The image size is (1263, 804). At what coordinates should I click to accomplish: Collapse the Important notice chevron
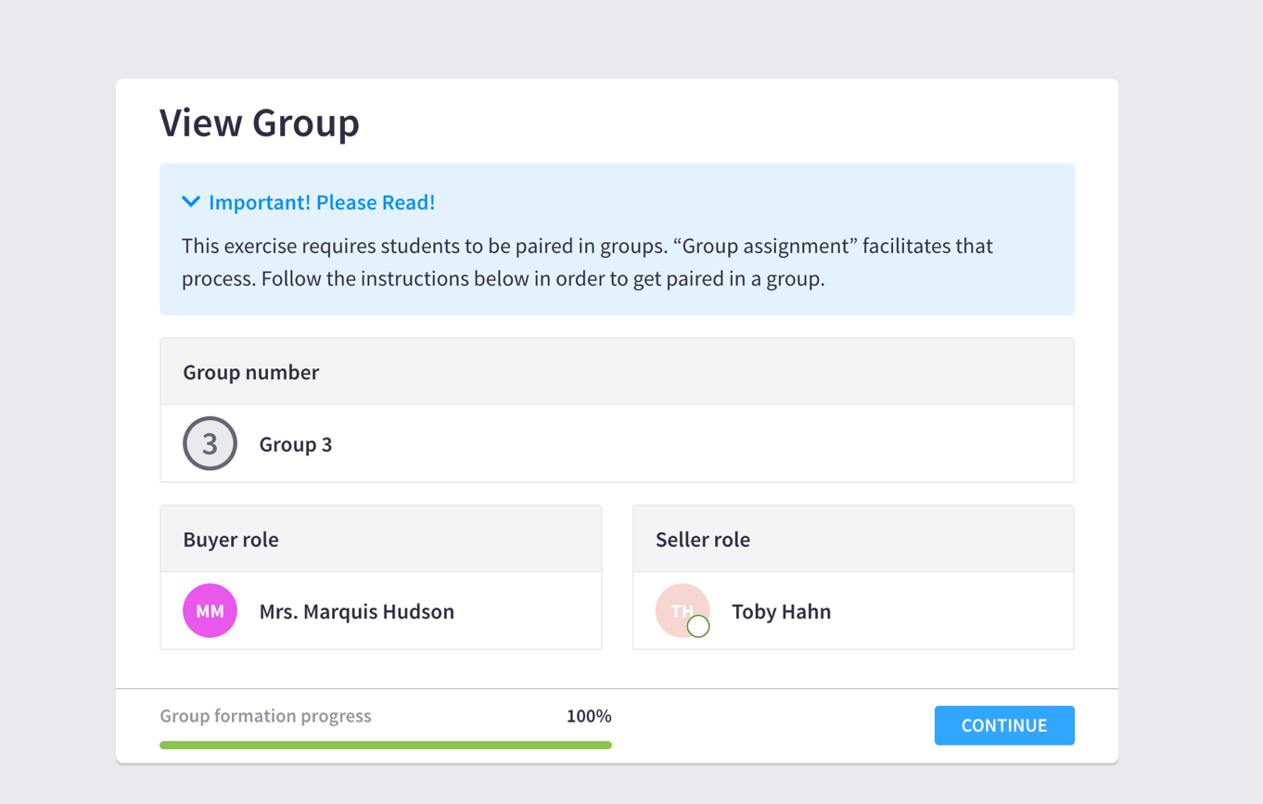pyautogui.click(x=191, y=202)
